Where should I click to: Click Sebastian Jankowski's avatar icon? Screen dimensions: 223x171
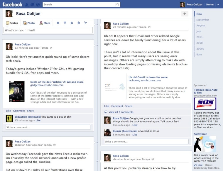point(9,118)
